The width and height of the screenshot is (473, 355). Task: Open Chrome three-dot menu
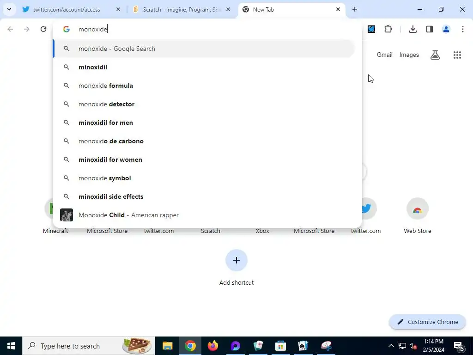(x=463, y=29)
